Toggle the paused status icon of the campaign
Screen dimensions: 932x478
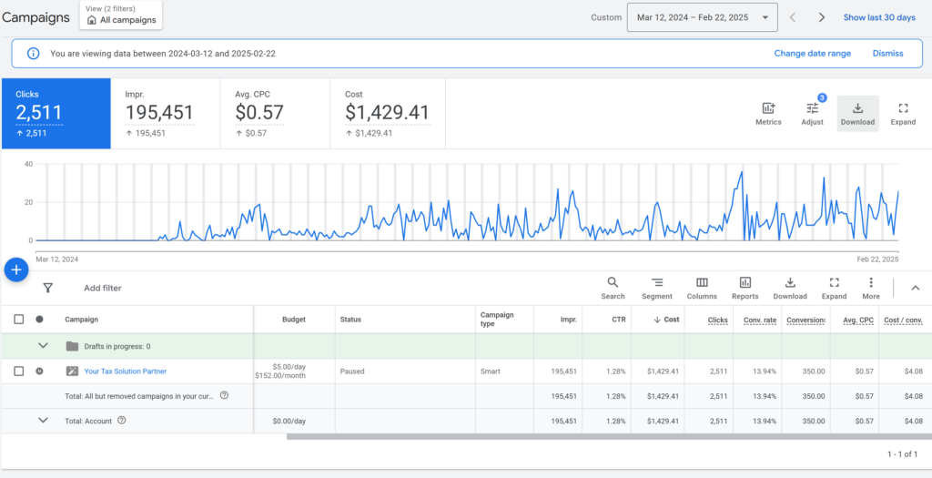[x=39, y=371]
